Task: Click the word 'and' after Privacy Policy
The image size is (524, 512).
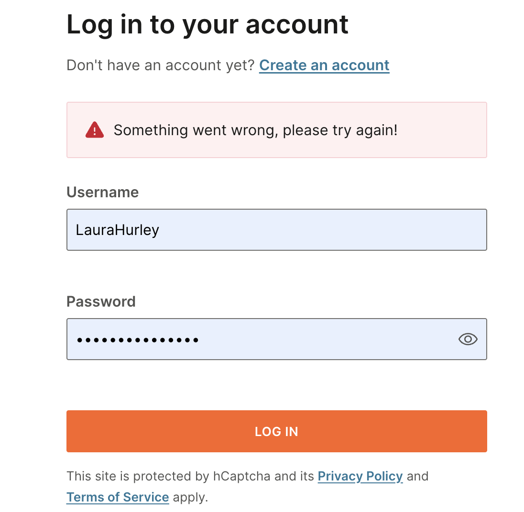Action: [417, 476]
